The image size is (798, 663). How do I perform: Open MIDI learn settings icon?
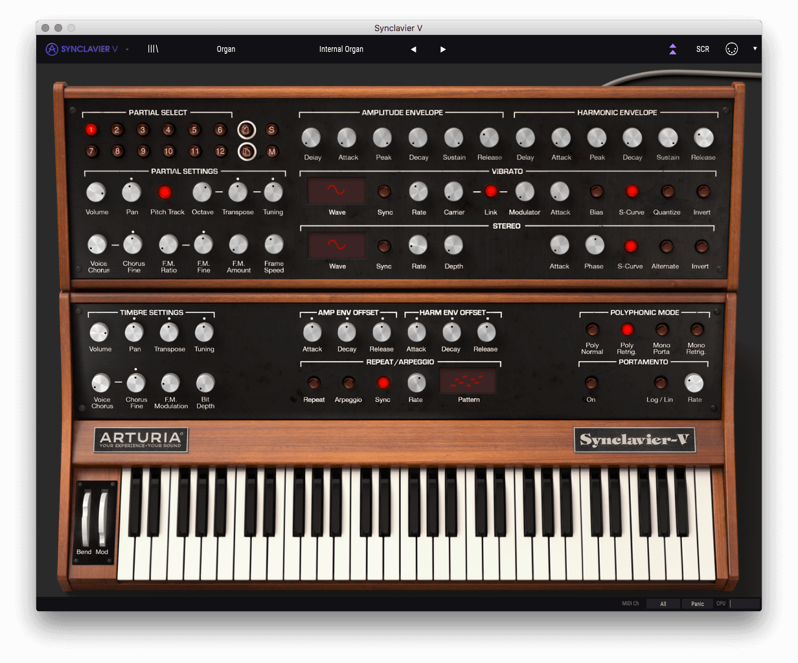pyautogui.click(x=731, y=49)
